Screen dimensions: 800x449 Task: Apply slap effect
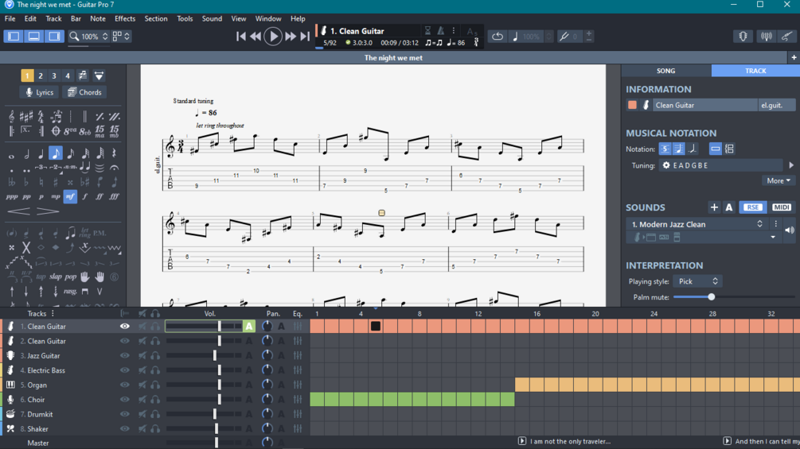tap(56, 277)
